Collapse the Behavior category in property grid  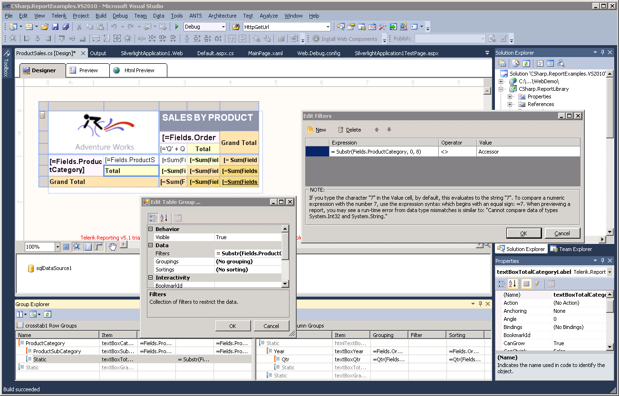click(151, 229)
